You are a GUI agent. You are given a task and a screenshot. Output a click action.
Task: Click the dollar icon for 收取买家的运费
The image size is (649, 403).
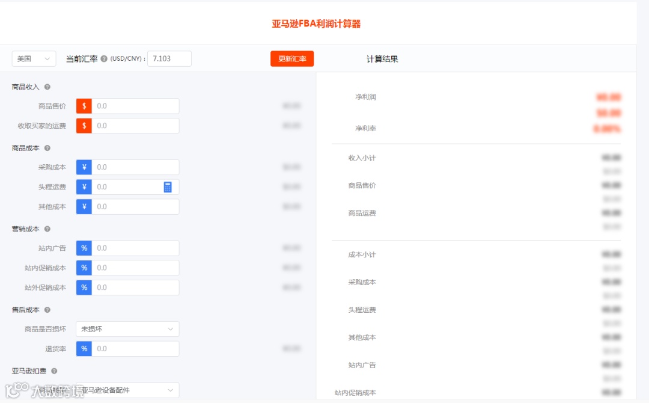point(84,126)
